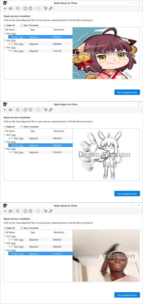143x304 pixels.
Task: Open hamburger menu in Test 2.jpg preview window
Action: [x=10, y=110]
